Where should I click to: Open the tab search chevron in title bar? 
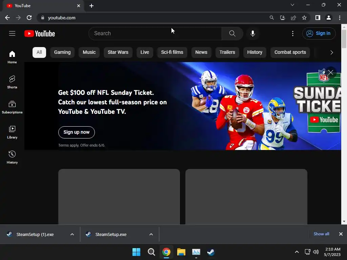point(292,5)
